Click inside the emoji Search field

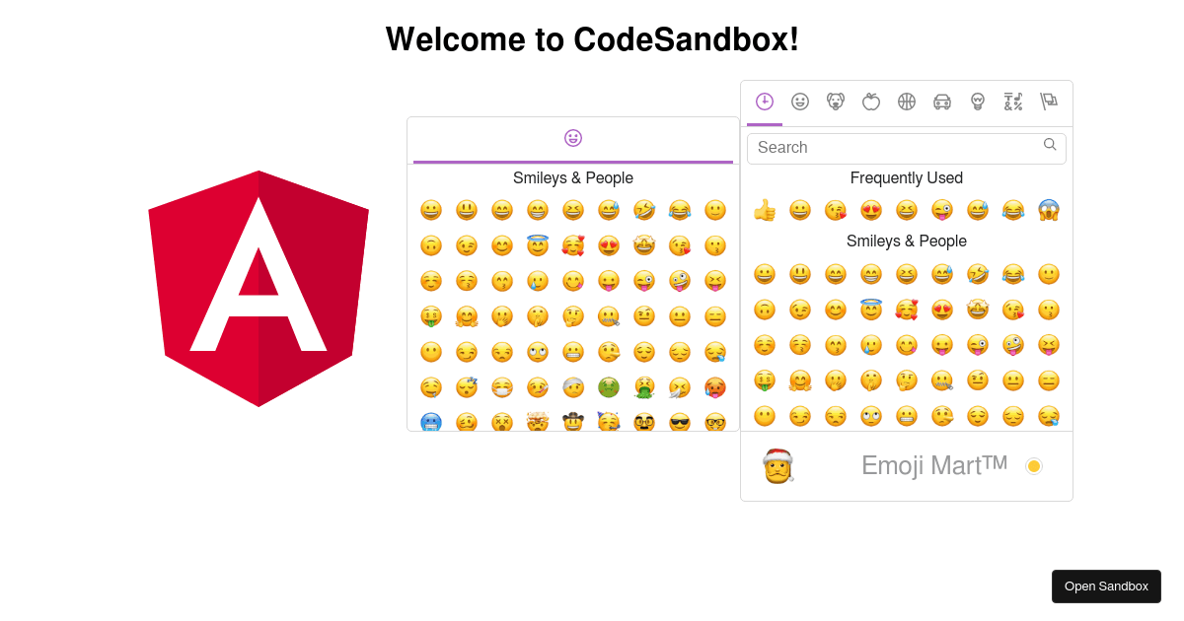coord(893,148)
